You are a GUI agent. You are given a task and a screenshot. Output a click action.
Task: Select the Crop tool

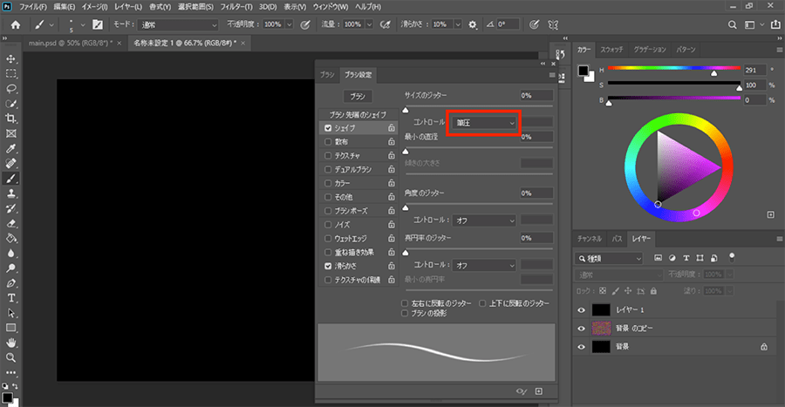[x=11, y=119]
